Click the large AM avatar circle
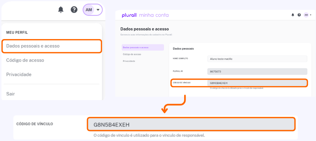The height and width of the screenshot is (141, 316). tap(89, 9)
